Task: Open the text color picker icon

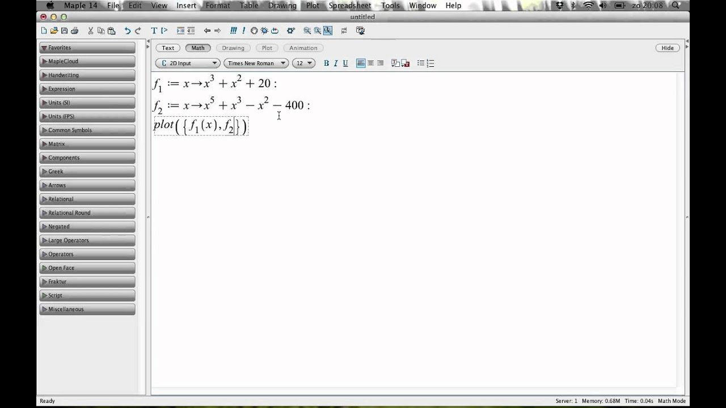Action: click(396, 63)
